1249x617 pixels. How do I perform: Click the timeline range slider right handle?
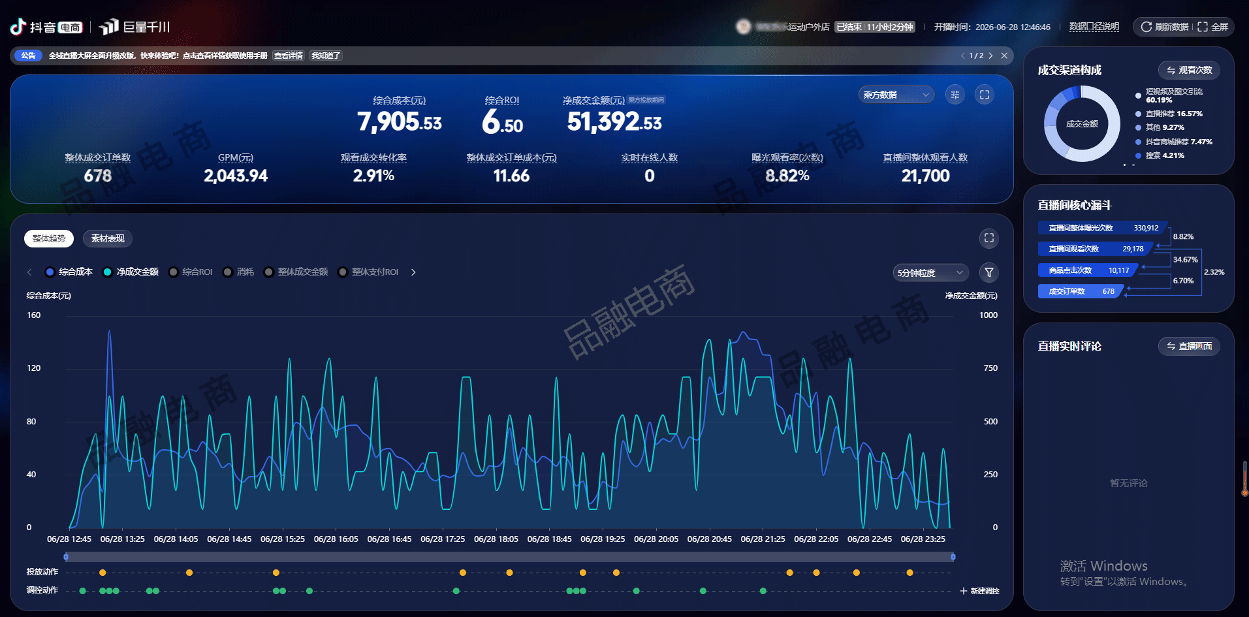[x=953, y=557]
